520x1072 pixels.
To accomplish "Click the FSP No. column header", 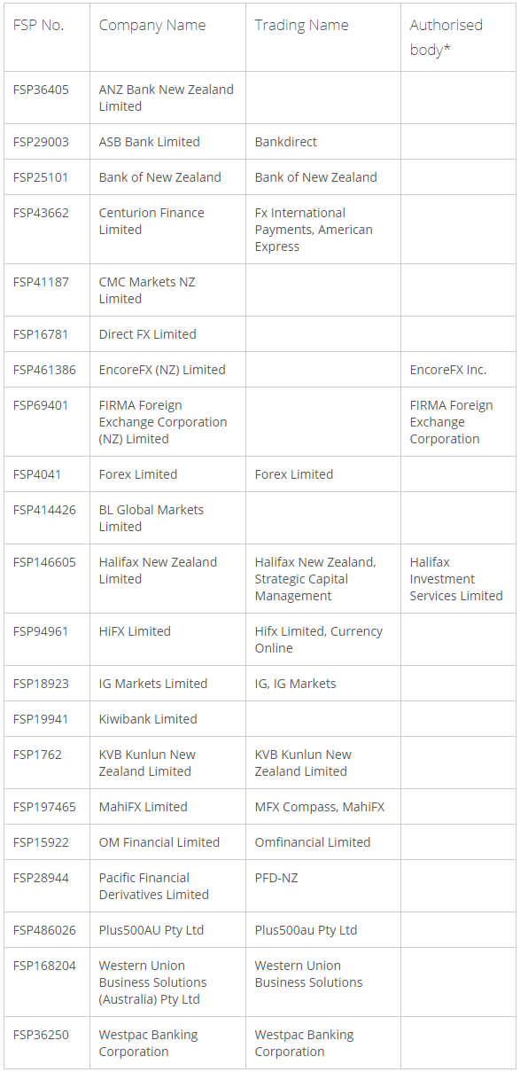I will (x=47, y=37).
